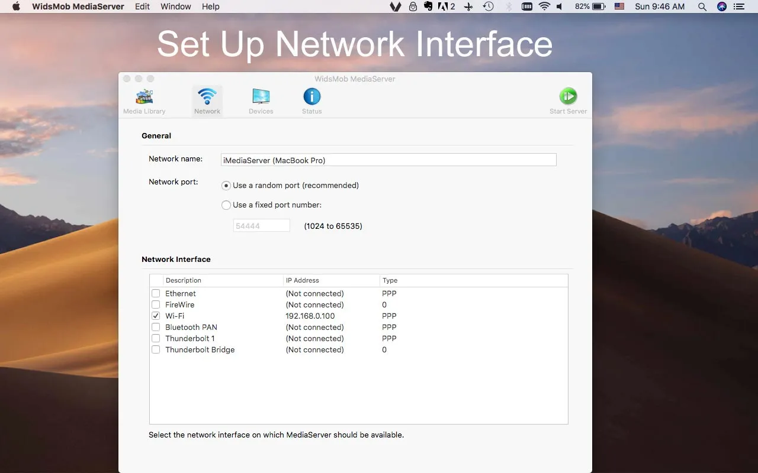
Task: Open Spotlight search in menu bar
Action: 702,7
